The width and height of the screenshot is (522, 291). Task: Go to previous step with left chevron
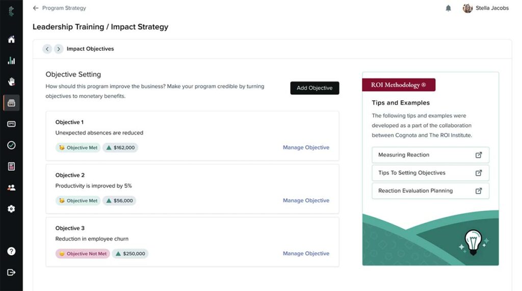click(47, 49)
